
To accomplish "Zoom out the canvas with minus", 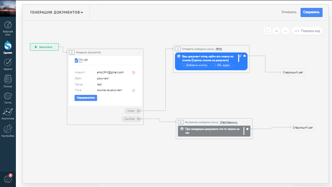I will click(x=285, y=31).
